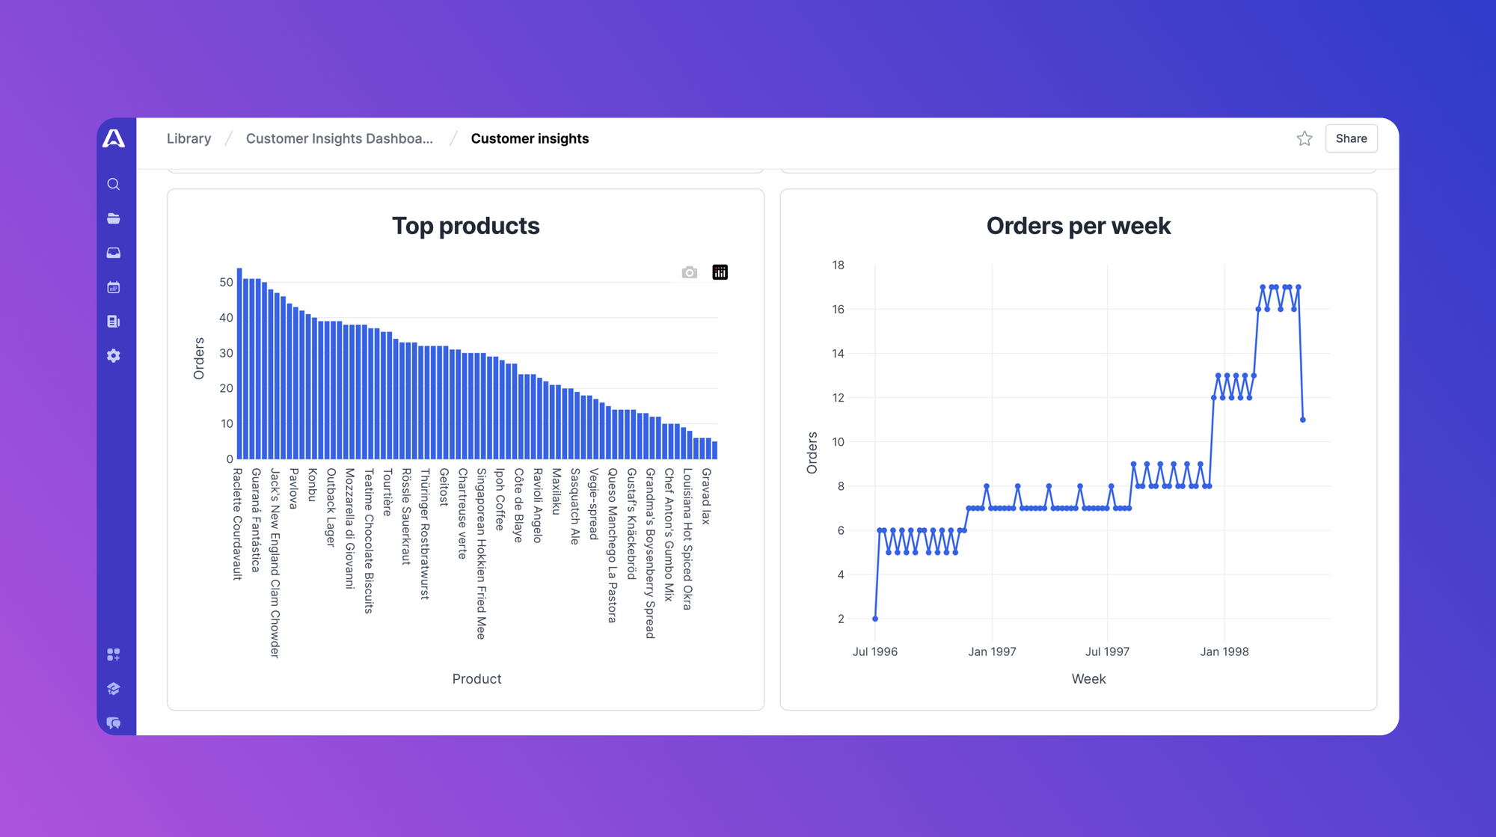1496x837 pixels.
Task: Open the folder icon in sidebar
Action: pos(114,218)
